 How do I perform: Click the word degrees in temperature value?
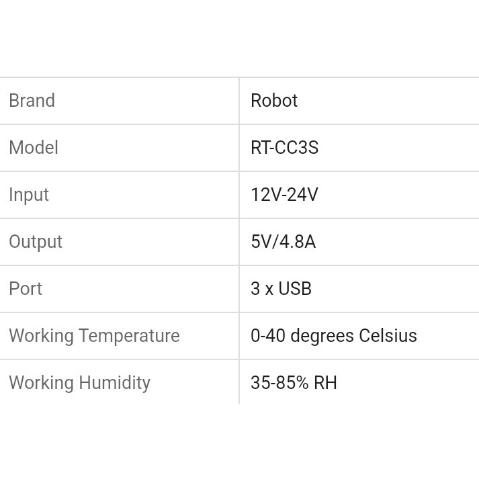click(x=322, y=336)
